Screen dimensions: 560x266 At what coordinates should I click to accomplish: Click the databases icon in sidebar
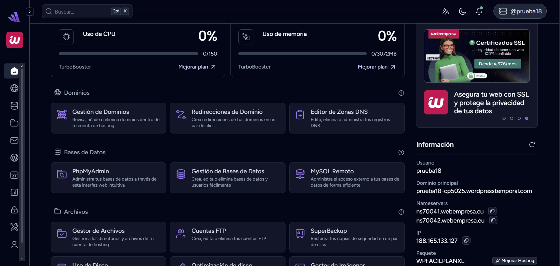click(14, 106)
